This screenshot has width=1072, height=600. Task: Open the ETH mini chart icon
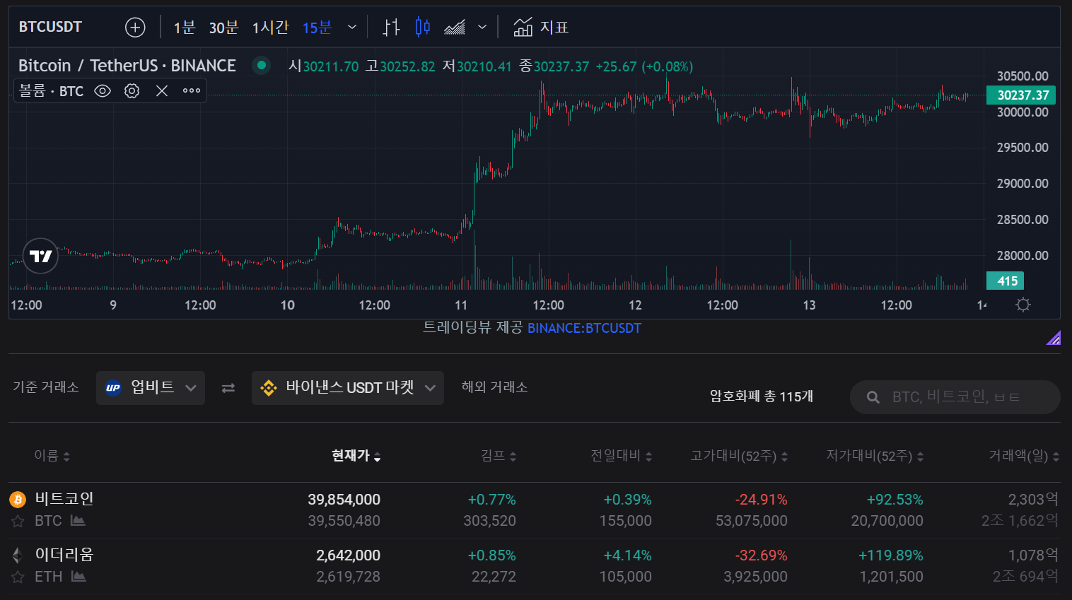click(x=78, y=577)
